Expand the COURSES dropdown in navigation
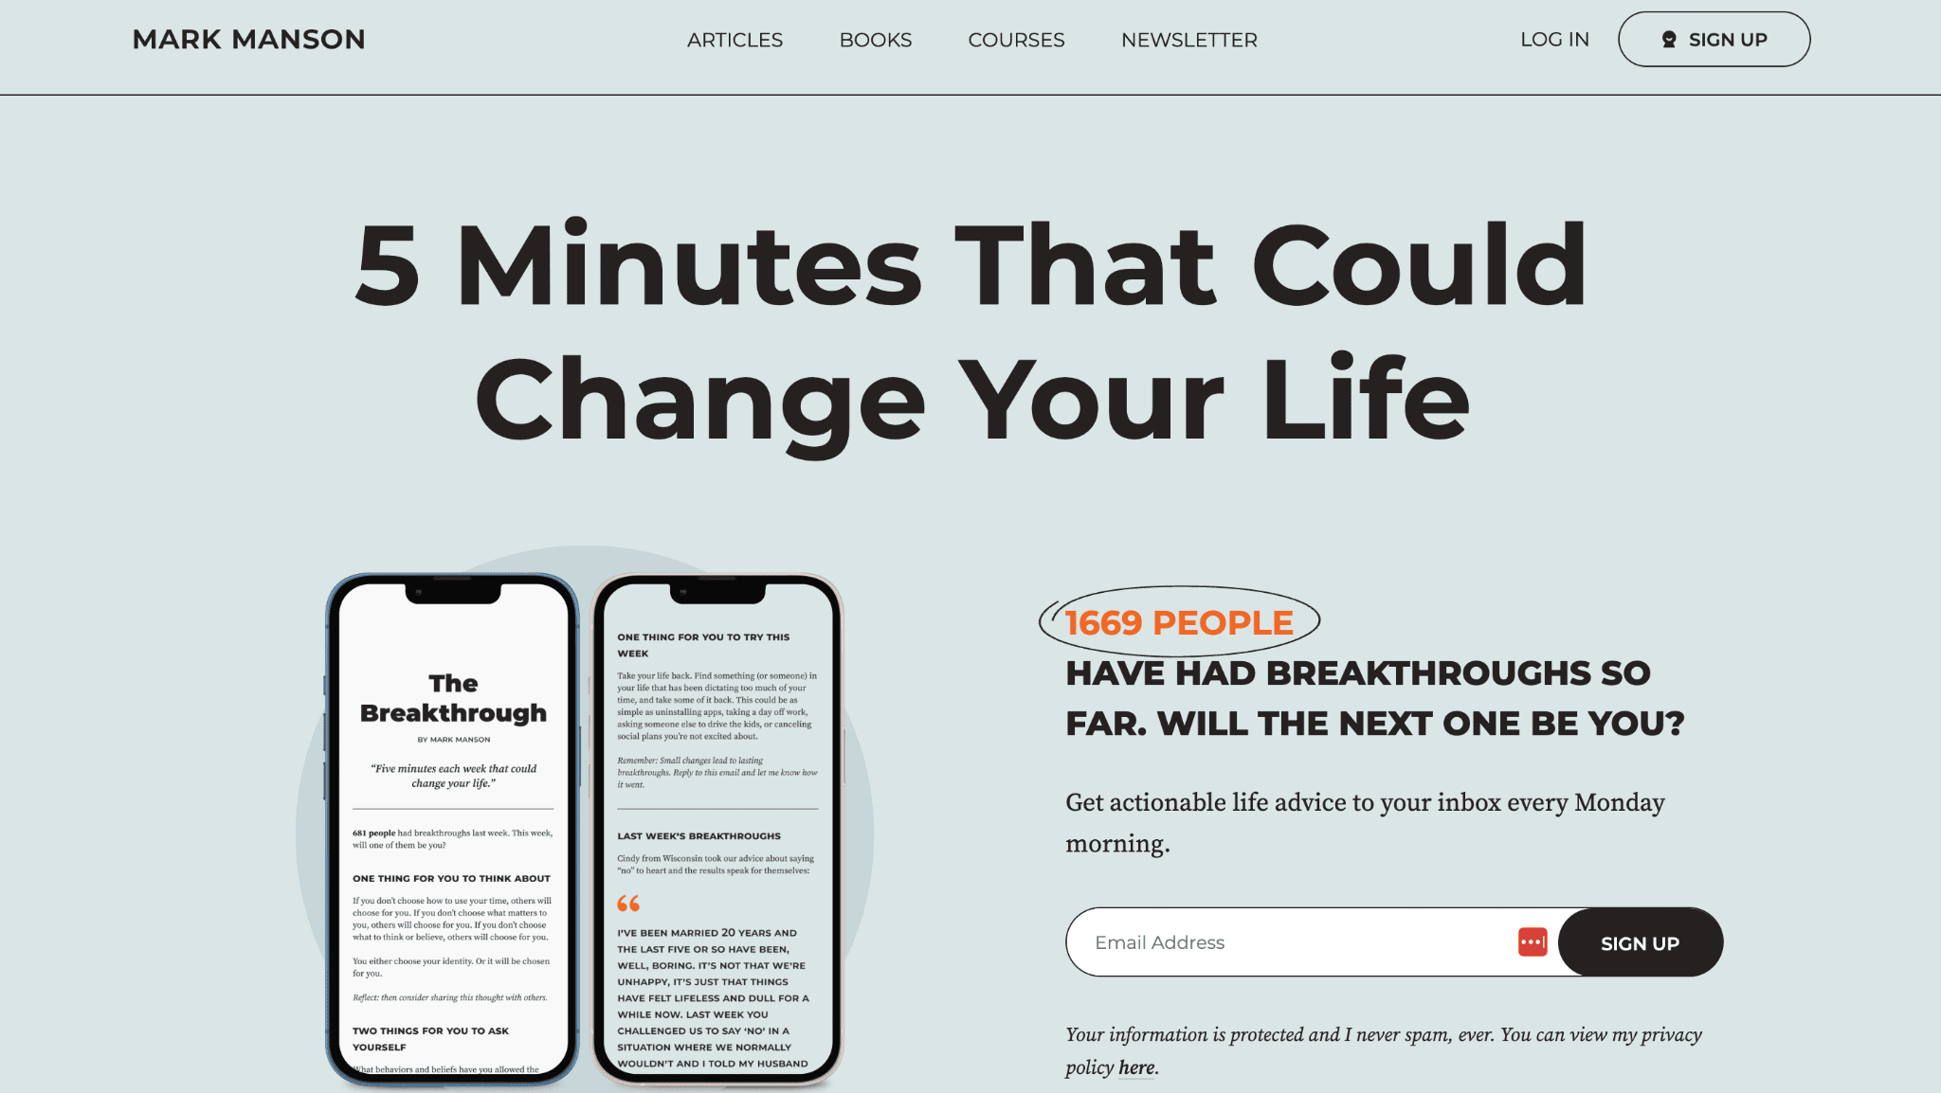Screen dimensions: 1941x1093 click(x=1016, y=40)
